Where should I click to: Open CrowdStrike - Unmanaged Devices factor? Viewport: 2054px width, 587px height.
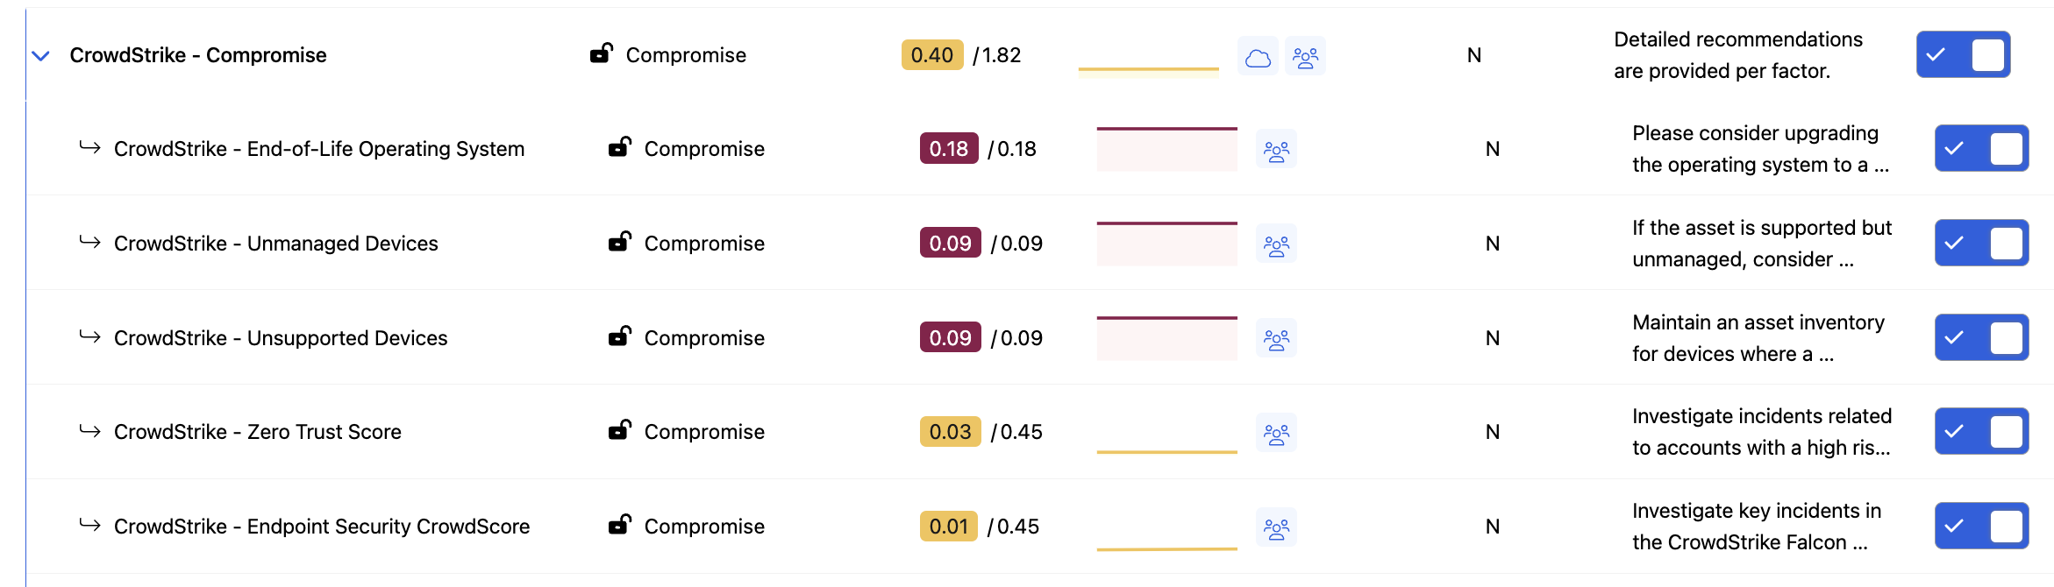275,244
